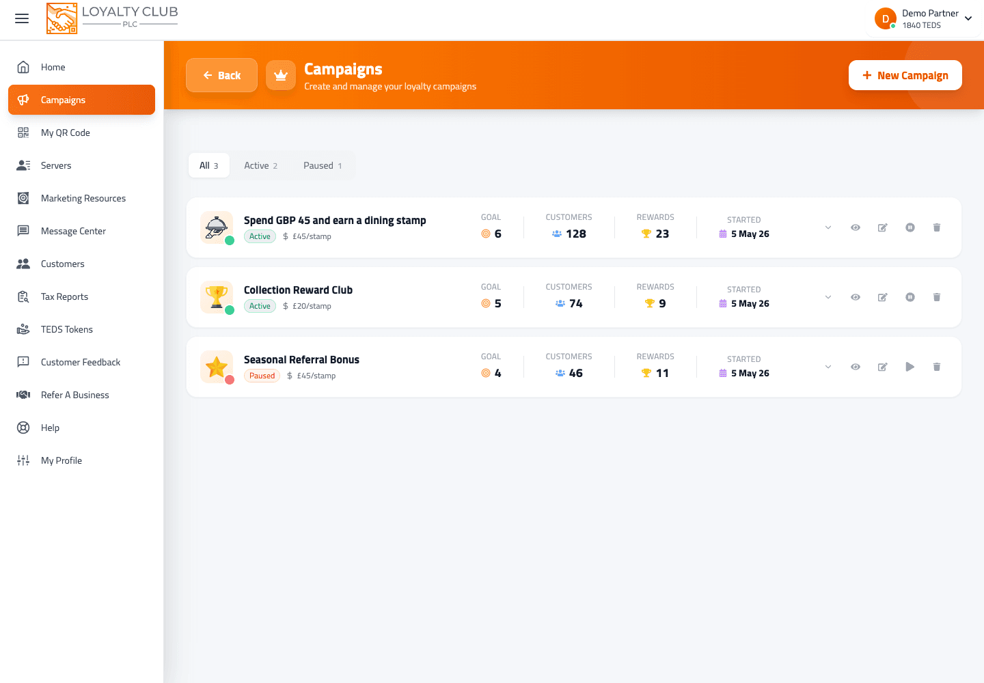The width and height of the screenshot is (984, 683).
Task: Delete the dining stamp campaign
Action: pyautogui.click(x=937, y=227)
